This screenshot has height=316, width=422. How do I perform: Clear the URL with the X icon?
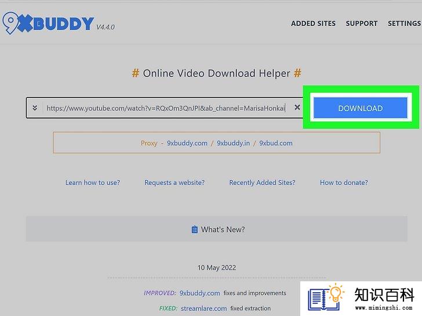pyautogui.click(x=297, y=108)
